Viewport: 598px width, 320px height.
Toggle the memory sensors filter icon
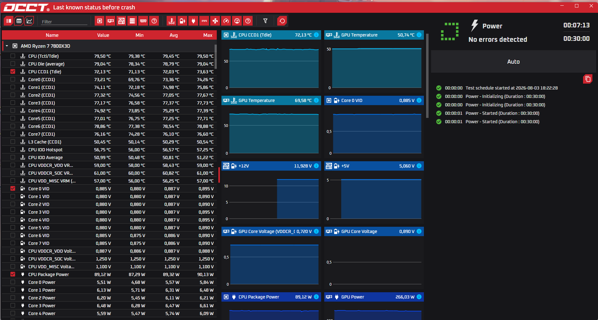click(143, 21)
